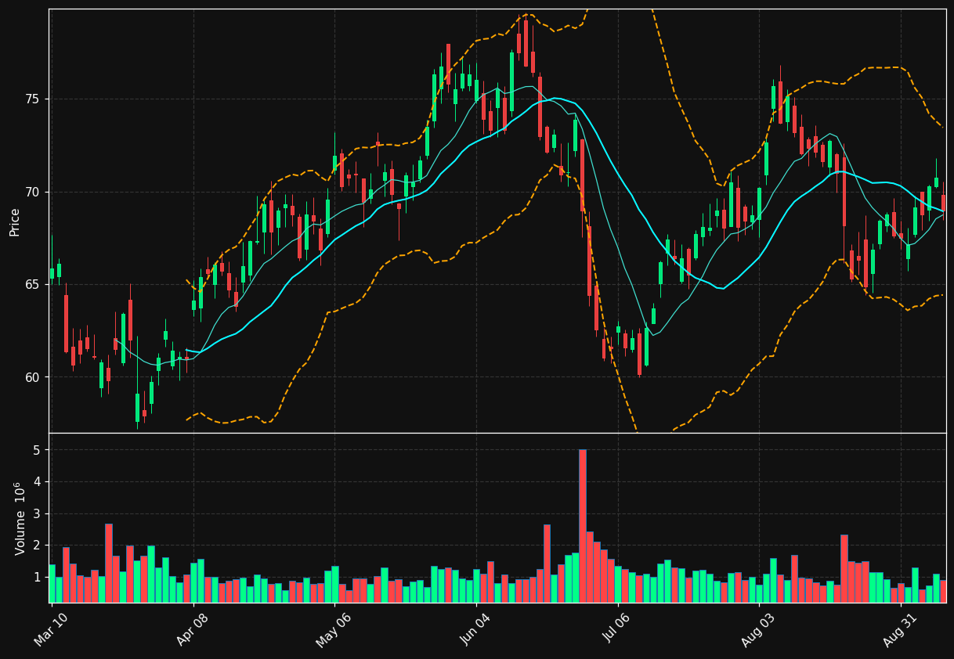The image size is (954, 659).
Task: Select the 60 price tick label
Action: click(32, 376)
